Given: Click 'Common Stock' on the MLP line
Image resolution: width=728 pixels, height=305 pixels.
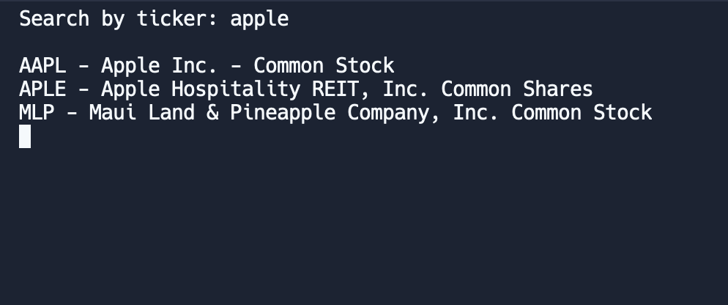Looking at the screenshot, I should (582, 112).
